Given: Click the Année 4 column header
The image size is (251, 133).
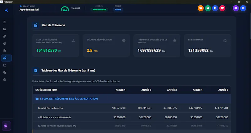Looking at the screenshot, I should [x=198, y=90].
